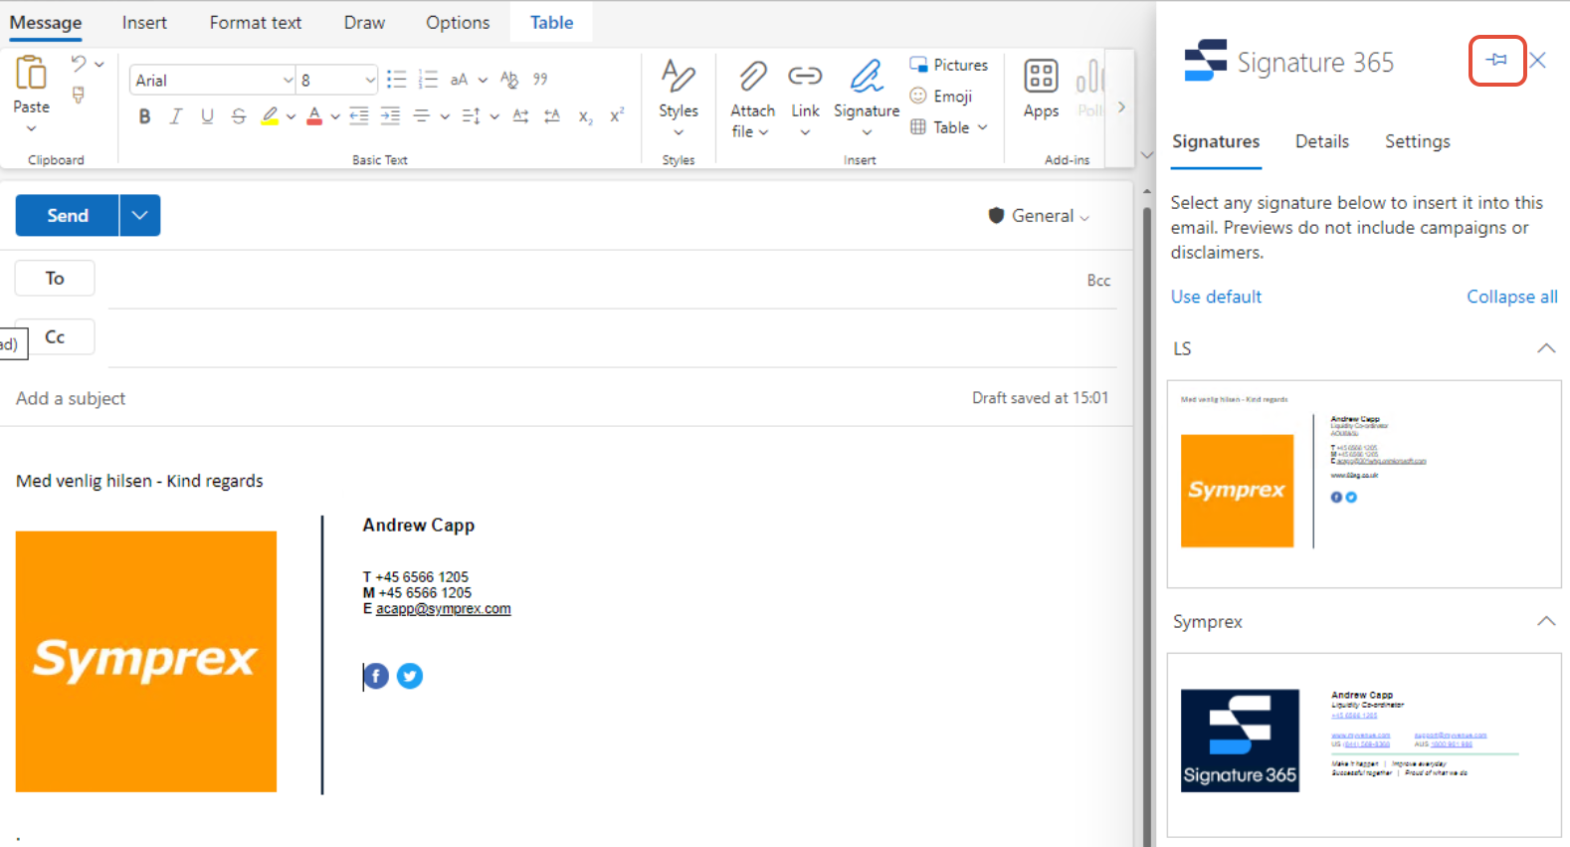Show the Bcc field
This screenshot has width=1570, height=847.
click(1098, 281)
